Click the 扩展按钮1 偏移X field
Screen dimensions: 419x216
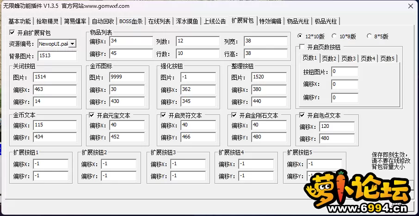pos(51,164)
